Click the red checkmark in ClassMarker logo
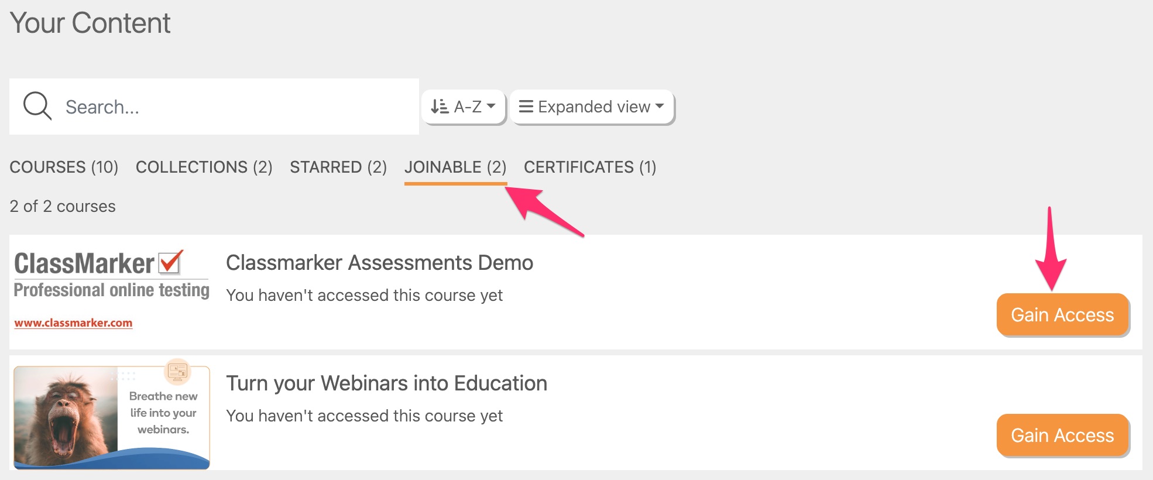The width and height of the screenshot is (1153, 480). point(171,261)
